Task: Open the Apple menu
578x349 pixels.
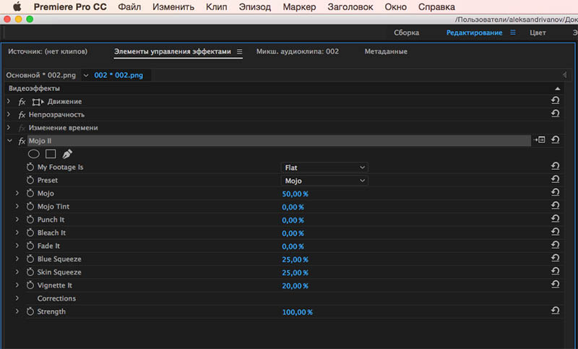Action: point(17,7)
